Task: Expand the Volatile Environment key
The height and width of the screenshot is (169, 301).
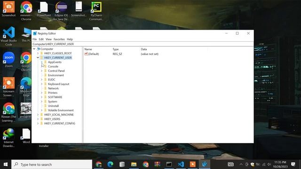Action: (41, 110)
